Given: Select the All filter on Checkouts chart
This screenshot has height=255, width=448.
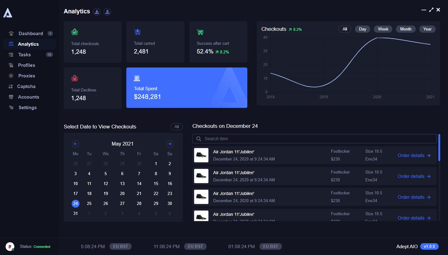Looking at the screenshot, I should (345, 29).
